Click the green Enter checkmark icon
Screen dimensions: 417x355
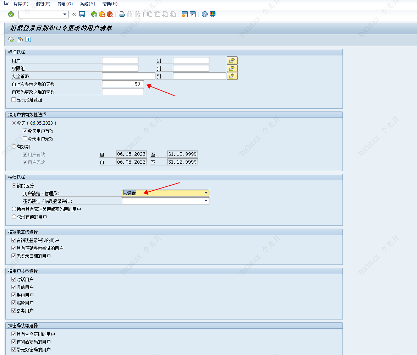point(11,14)
